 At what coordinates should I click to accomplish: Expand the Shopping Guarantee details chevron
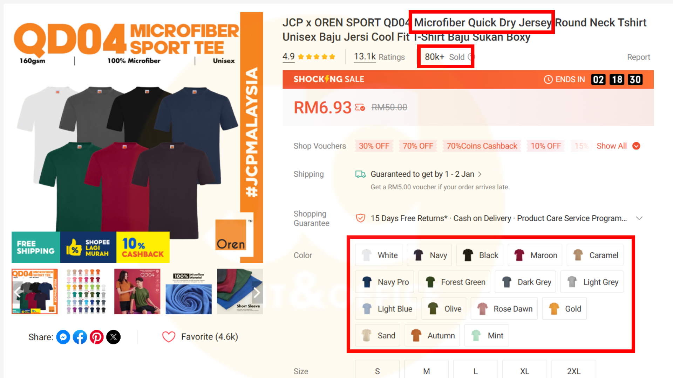click(639, 218)
